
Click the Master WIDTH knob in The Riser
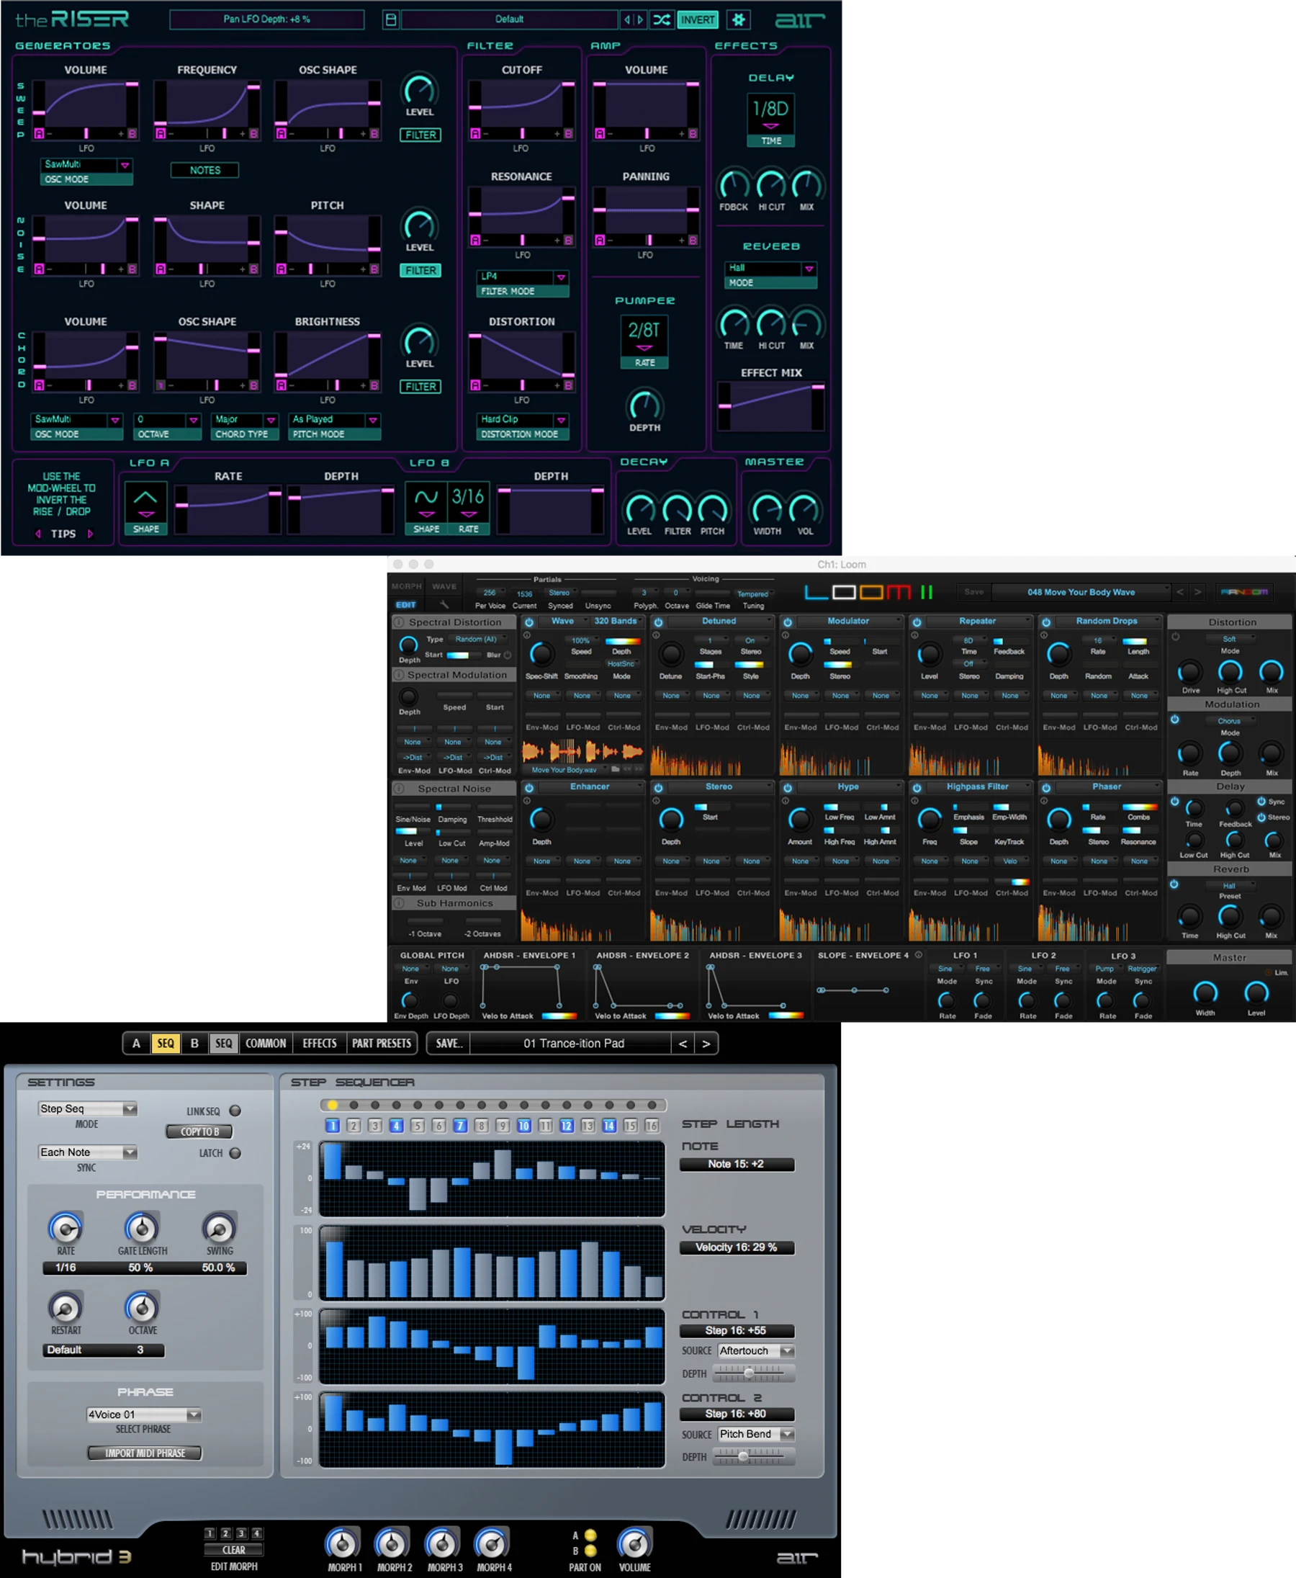click(767, 509)
